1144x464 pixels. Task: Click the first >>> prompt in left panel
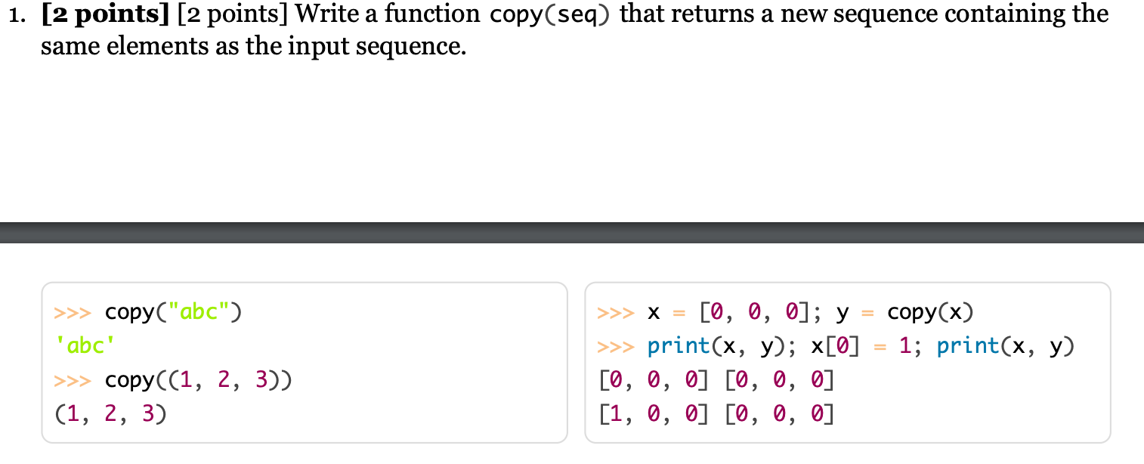[x=72, y=312]
